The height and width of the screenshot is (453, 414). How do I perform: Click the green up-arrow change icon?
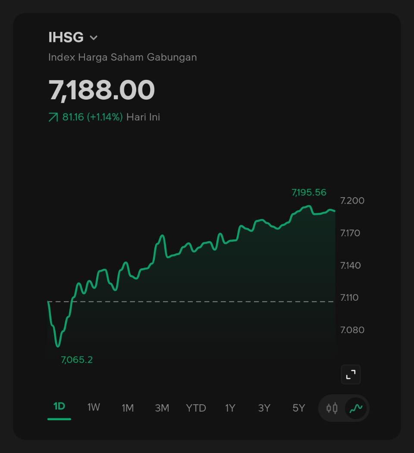[x=53, y=117]
